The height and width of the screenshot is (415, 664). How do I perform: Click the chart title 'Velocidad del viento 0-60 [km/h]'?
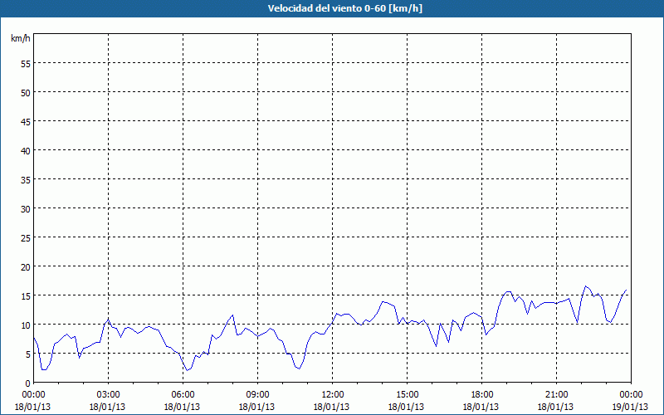[344, 8]
